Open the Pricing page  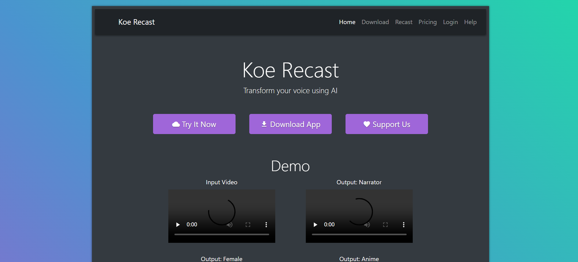point(427,22)
